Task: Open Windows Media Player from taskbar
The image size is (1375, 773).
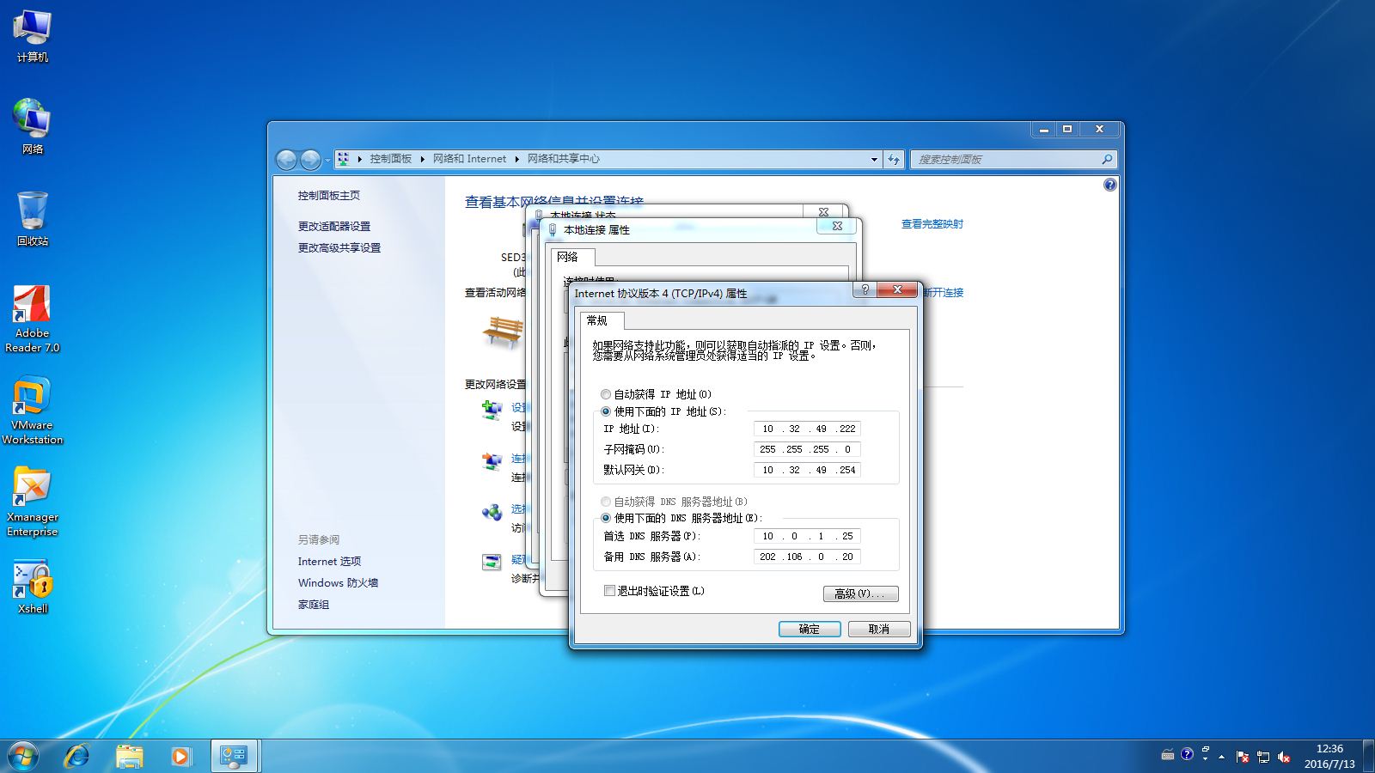Action: pyautogui.click(x=180, y=756)
